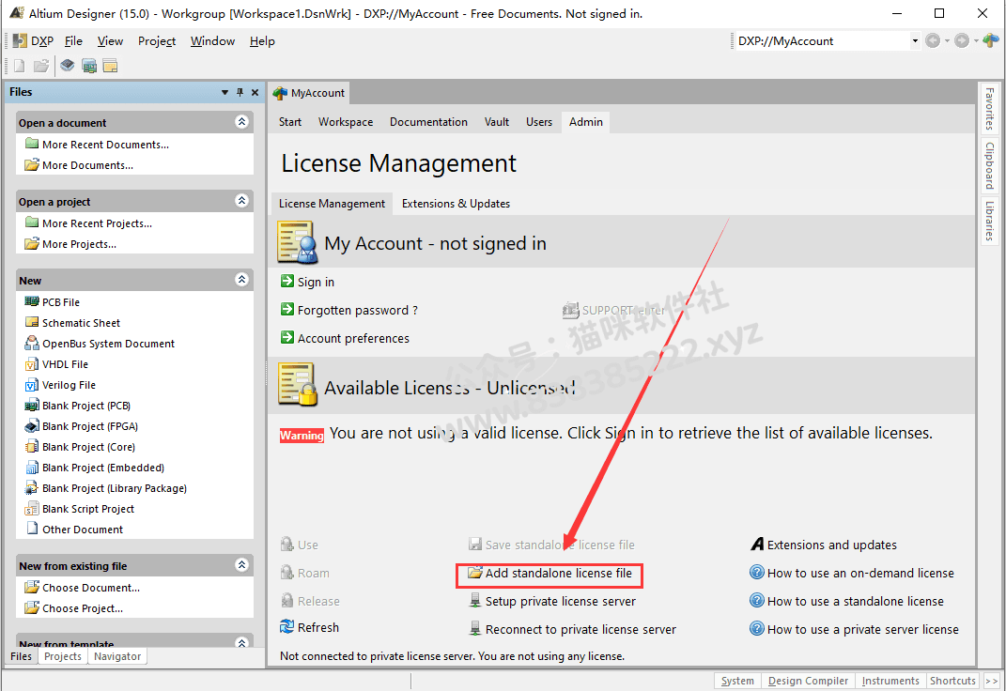Open the Help menu
The height and width of the screenshot is (691, 1006).
click(x=262, y=41)
